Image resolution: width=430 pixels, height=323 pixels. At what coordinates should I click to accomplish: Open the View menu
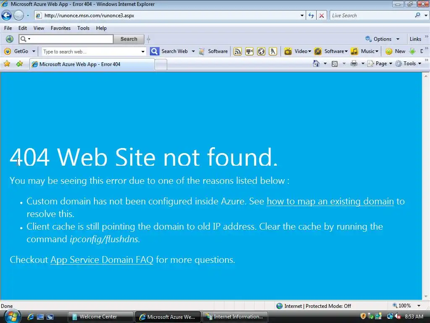click(39, 28)
